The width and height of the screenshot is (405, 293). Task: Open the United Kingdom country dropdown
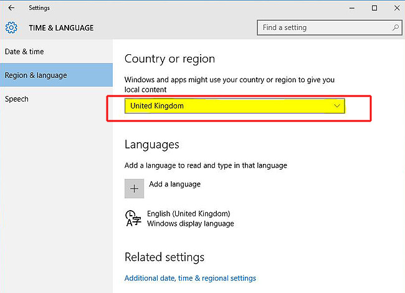(x=234, y=106)
